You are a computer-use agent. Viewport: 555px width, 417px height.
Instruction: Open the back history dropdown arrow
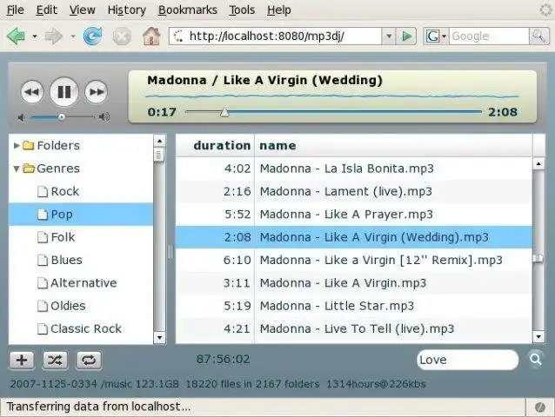coord(35,36)
